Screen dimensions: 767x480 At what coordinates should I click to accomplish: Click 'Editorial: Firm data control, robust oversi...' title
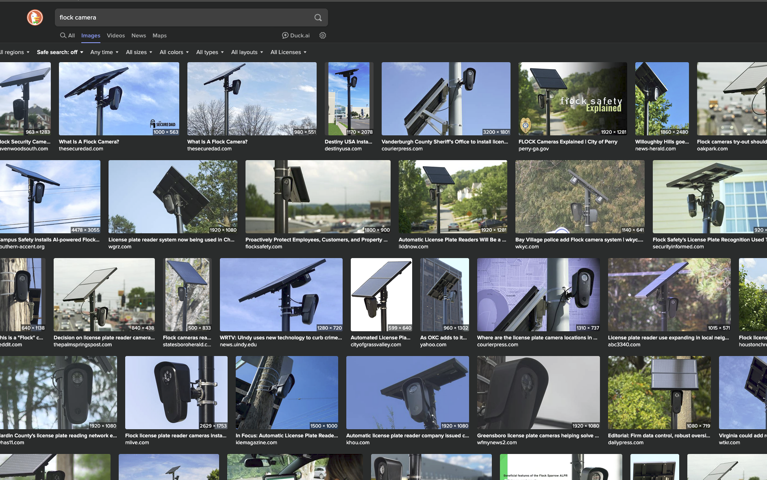(659, 436)
